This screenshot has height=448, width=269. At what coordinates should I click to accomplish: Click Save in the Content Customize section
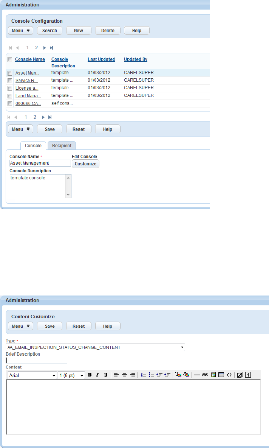pyautogui.click(x=49, y=326)
